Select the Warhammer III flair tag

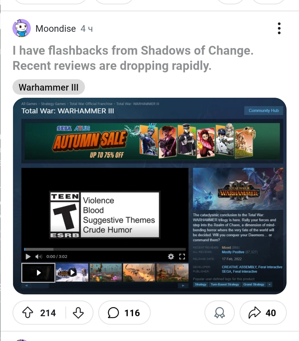coord(49,87)
